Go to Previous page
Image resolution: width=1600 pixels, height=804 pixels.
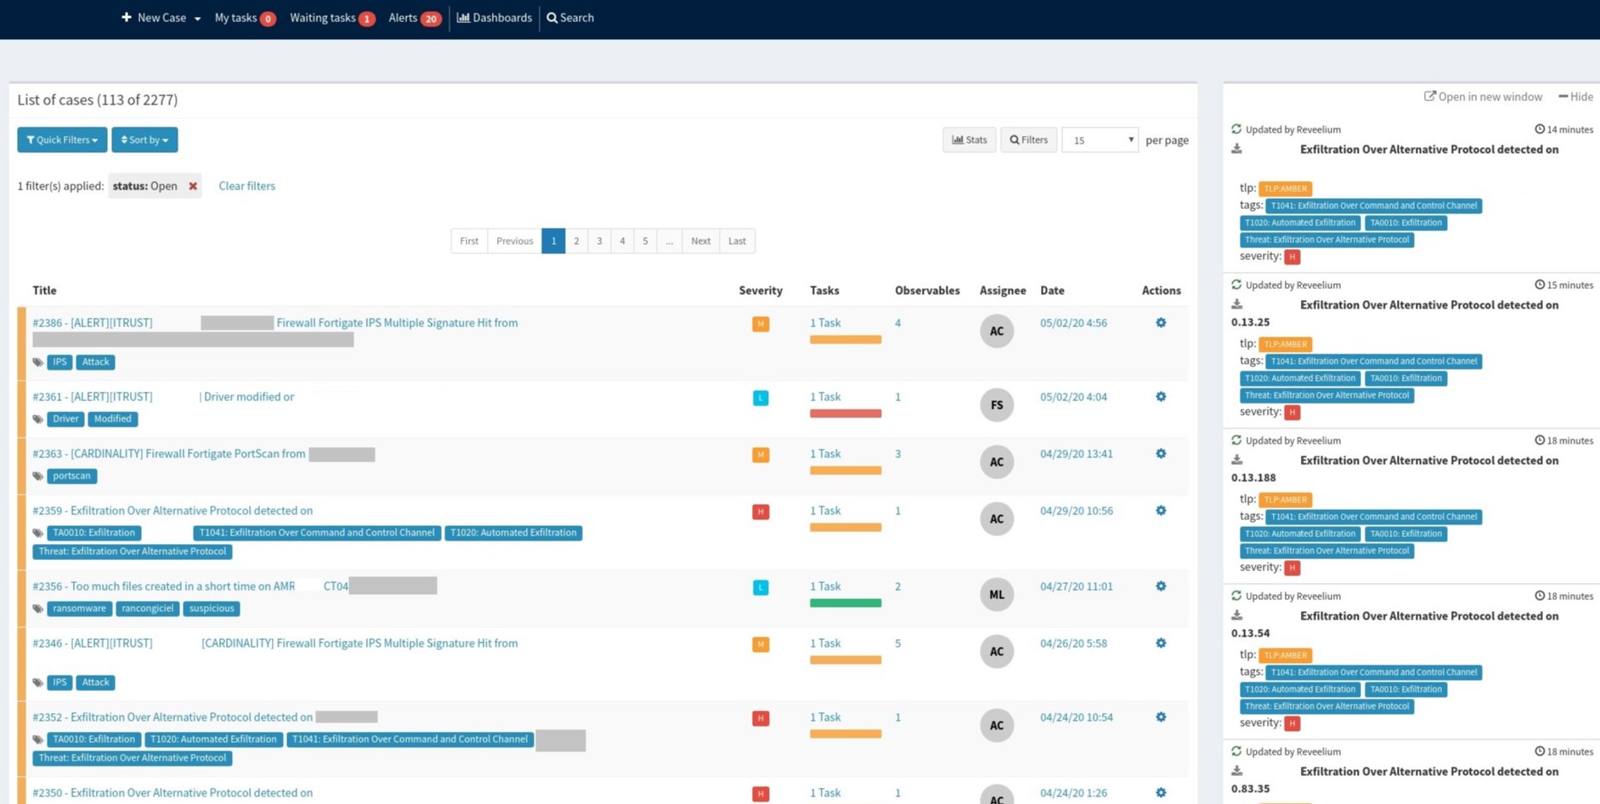515,241
